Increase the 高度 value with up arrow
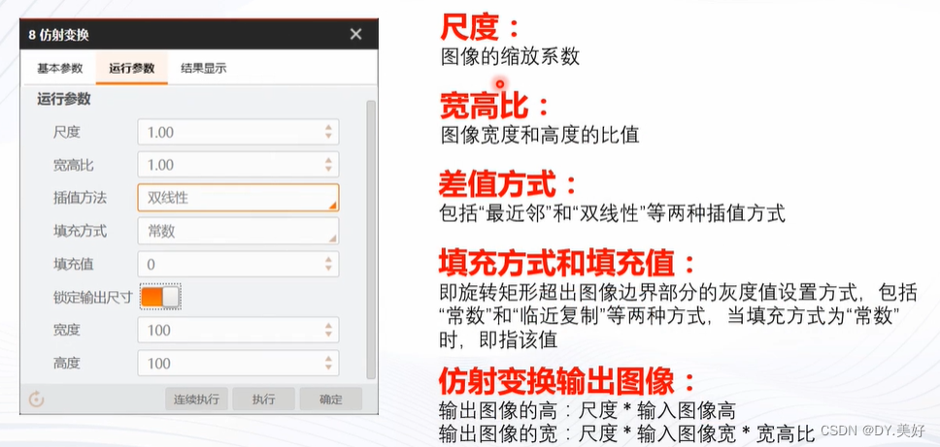This screenshot has height=447, width=940. (328, 359)
